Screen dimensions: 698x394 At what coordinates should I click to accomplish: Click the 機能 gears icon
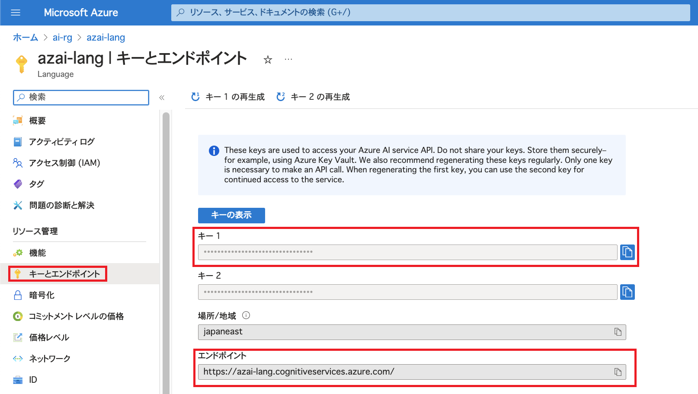[x=18, y=253]
